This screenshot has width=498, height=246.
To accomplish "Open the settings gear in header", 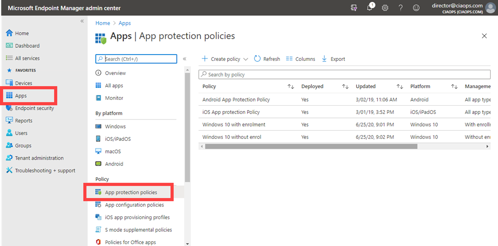I will tap(385, 8).
